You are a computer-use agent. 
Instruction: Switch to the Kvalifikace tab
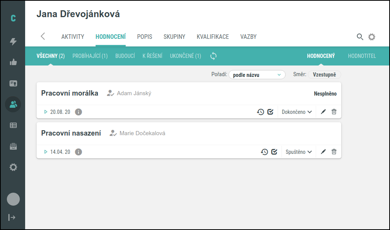pyautogui.click(x=213, y=37)
